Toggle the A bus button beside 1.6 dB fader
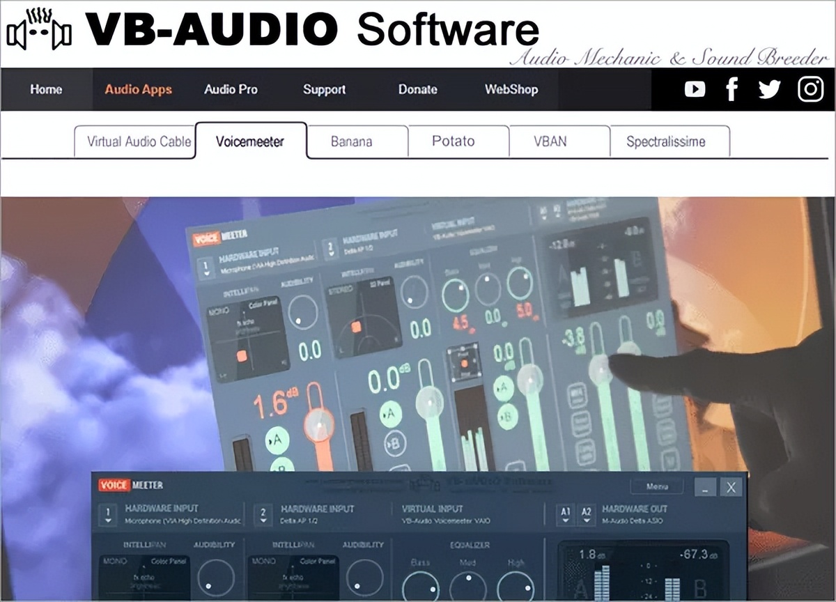Screen dimensions: 836x602 (277, 440)
